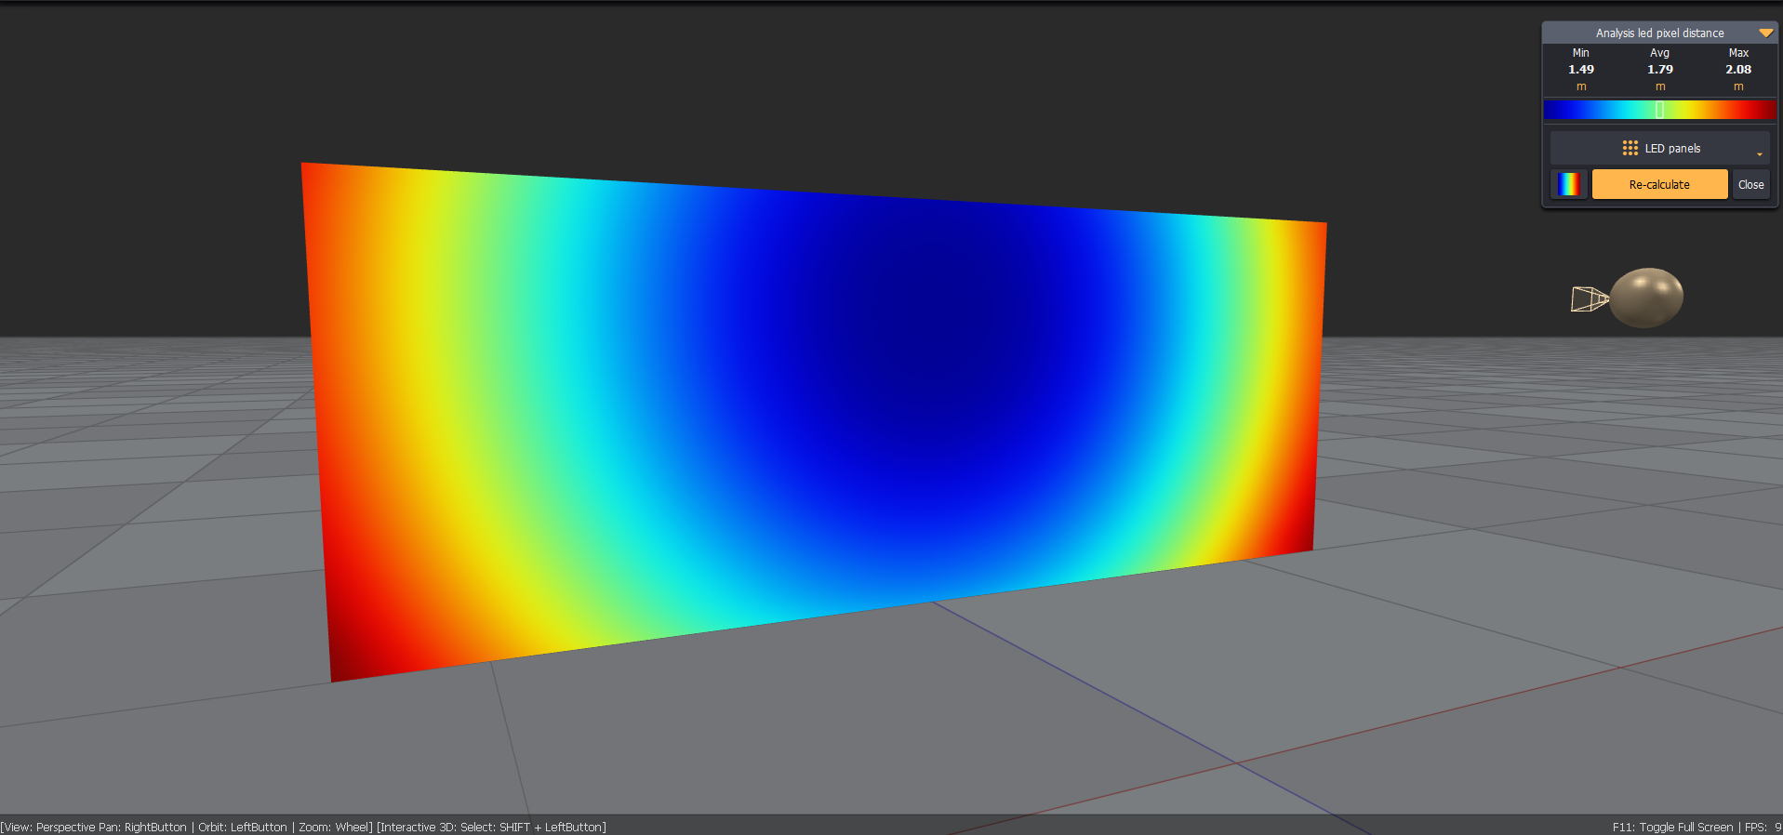The image size is (1783, 835).
Task: Click the 'F11: Toggle Full Screen' status text
Action: pyautogui.click(x=1672, y=827)
